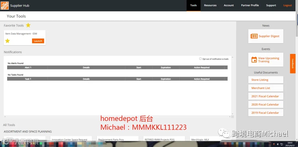Click the calendar icon for Upcoming Training
Screen dimensions: 298x147
[x=254, y=59]
